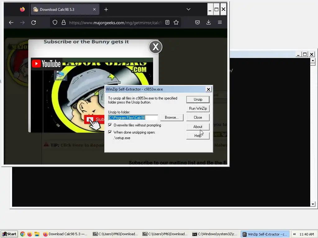
Task: Click the Unzip button
Action: [x=198, y=99]
